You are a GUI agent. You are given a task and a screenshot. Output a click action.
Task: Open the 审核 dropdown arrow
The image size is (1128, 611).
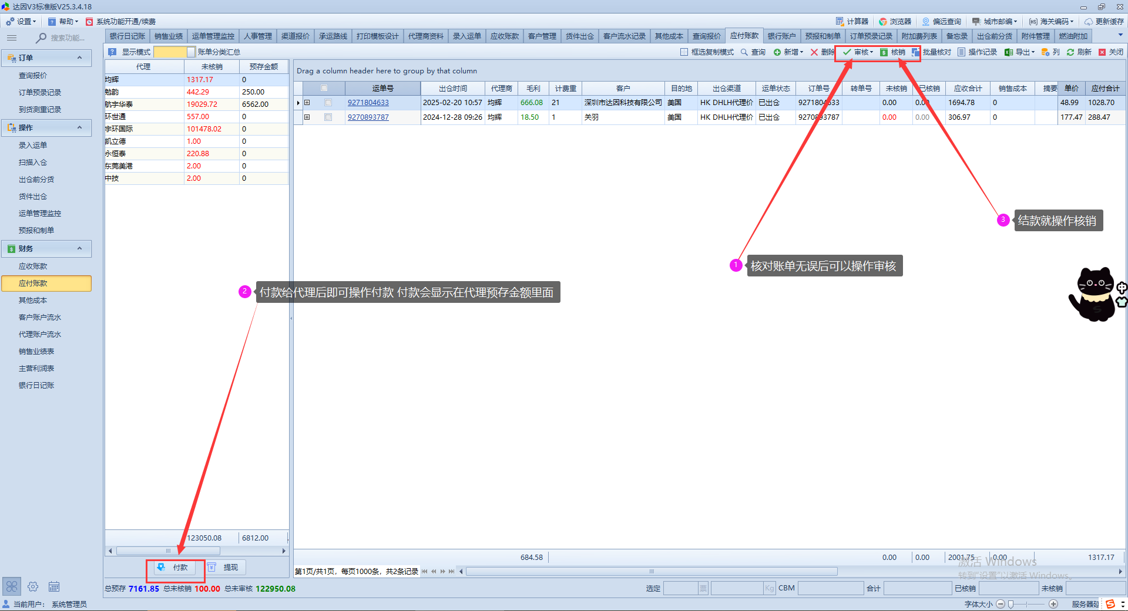[872, 52]
